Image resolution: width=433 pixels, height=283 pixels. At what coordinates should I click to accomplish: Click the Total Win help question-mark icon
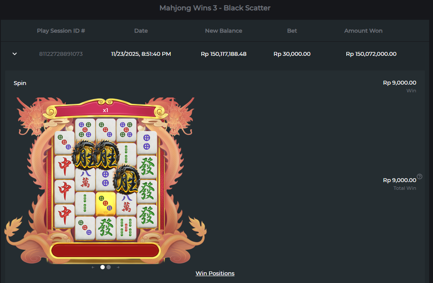[x=419, y=176]
